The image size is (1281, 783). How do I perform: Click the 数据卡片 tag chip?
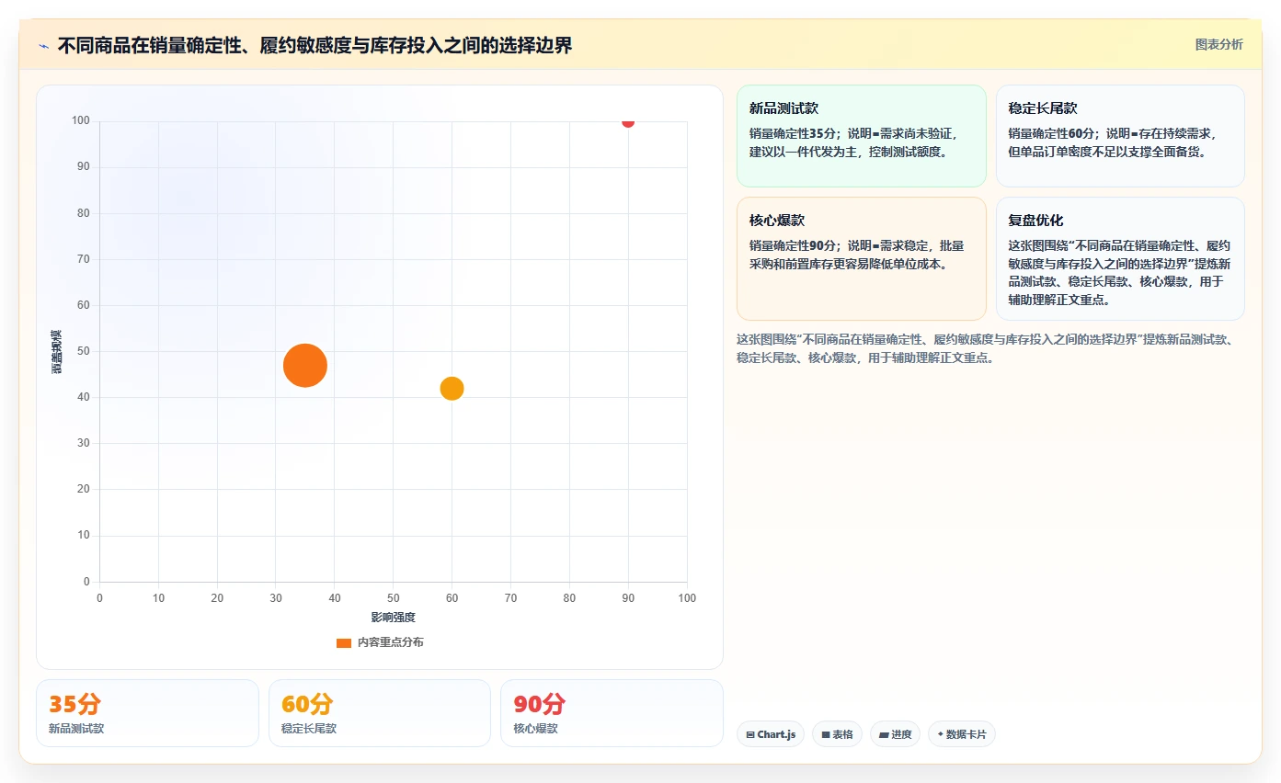click(962, 734)
